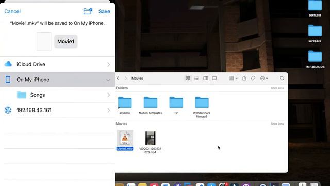Expand the Songs folder chevron
The width and height of the screenshot is (330, 186).
(109, 95)
